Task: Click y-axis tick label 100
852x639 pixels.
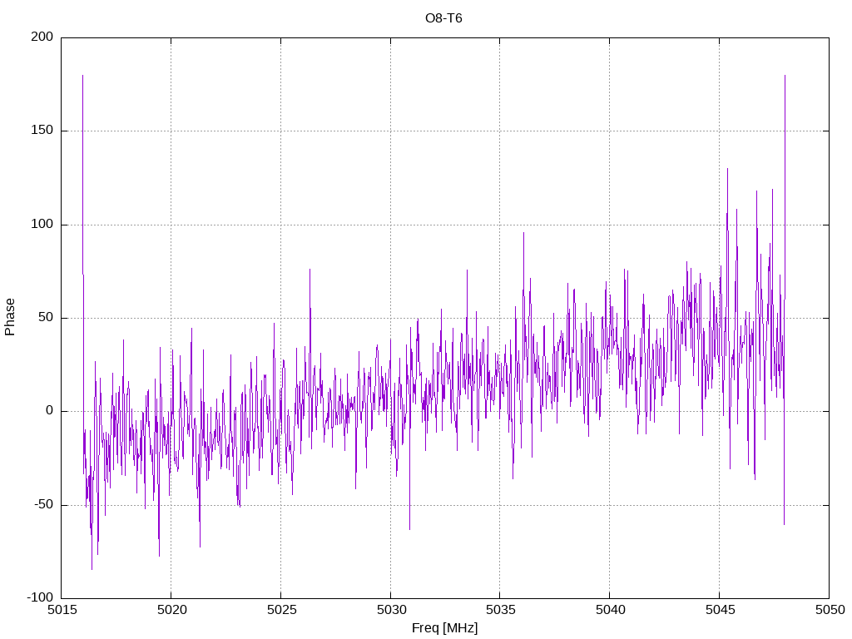Action: [42, 225]
